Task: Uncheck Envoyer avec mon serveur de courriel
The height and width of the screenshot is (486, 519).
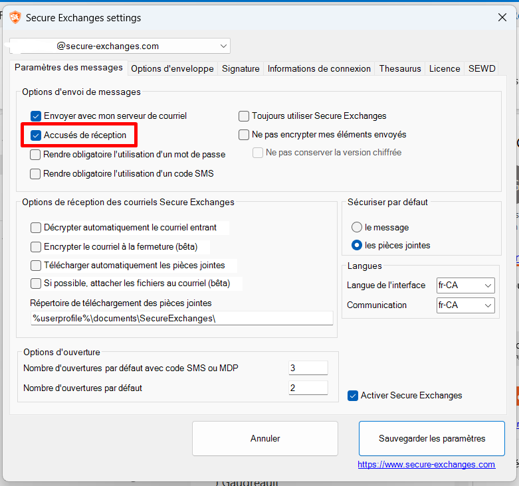Action: click(x=36, y=116)
